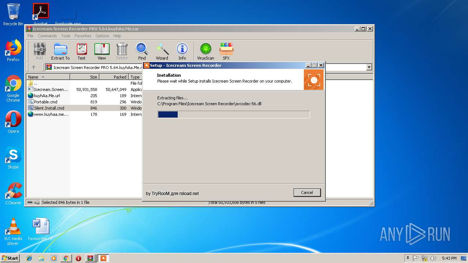Click the installation progress bar
Screen dimensions: 468x263
(x=234, y=115)
